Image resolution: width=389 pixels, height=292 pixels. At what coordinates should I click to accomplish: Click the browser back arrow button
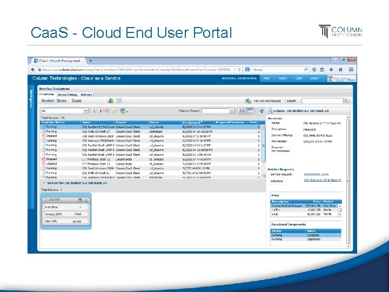tap(33, 70)
